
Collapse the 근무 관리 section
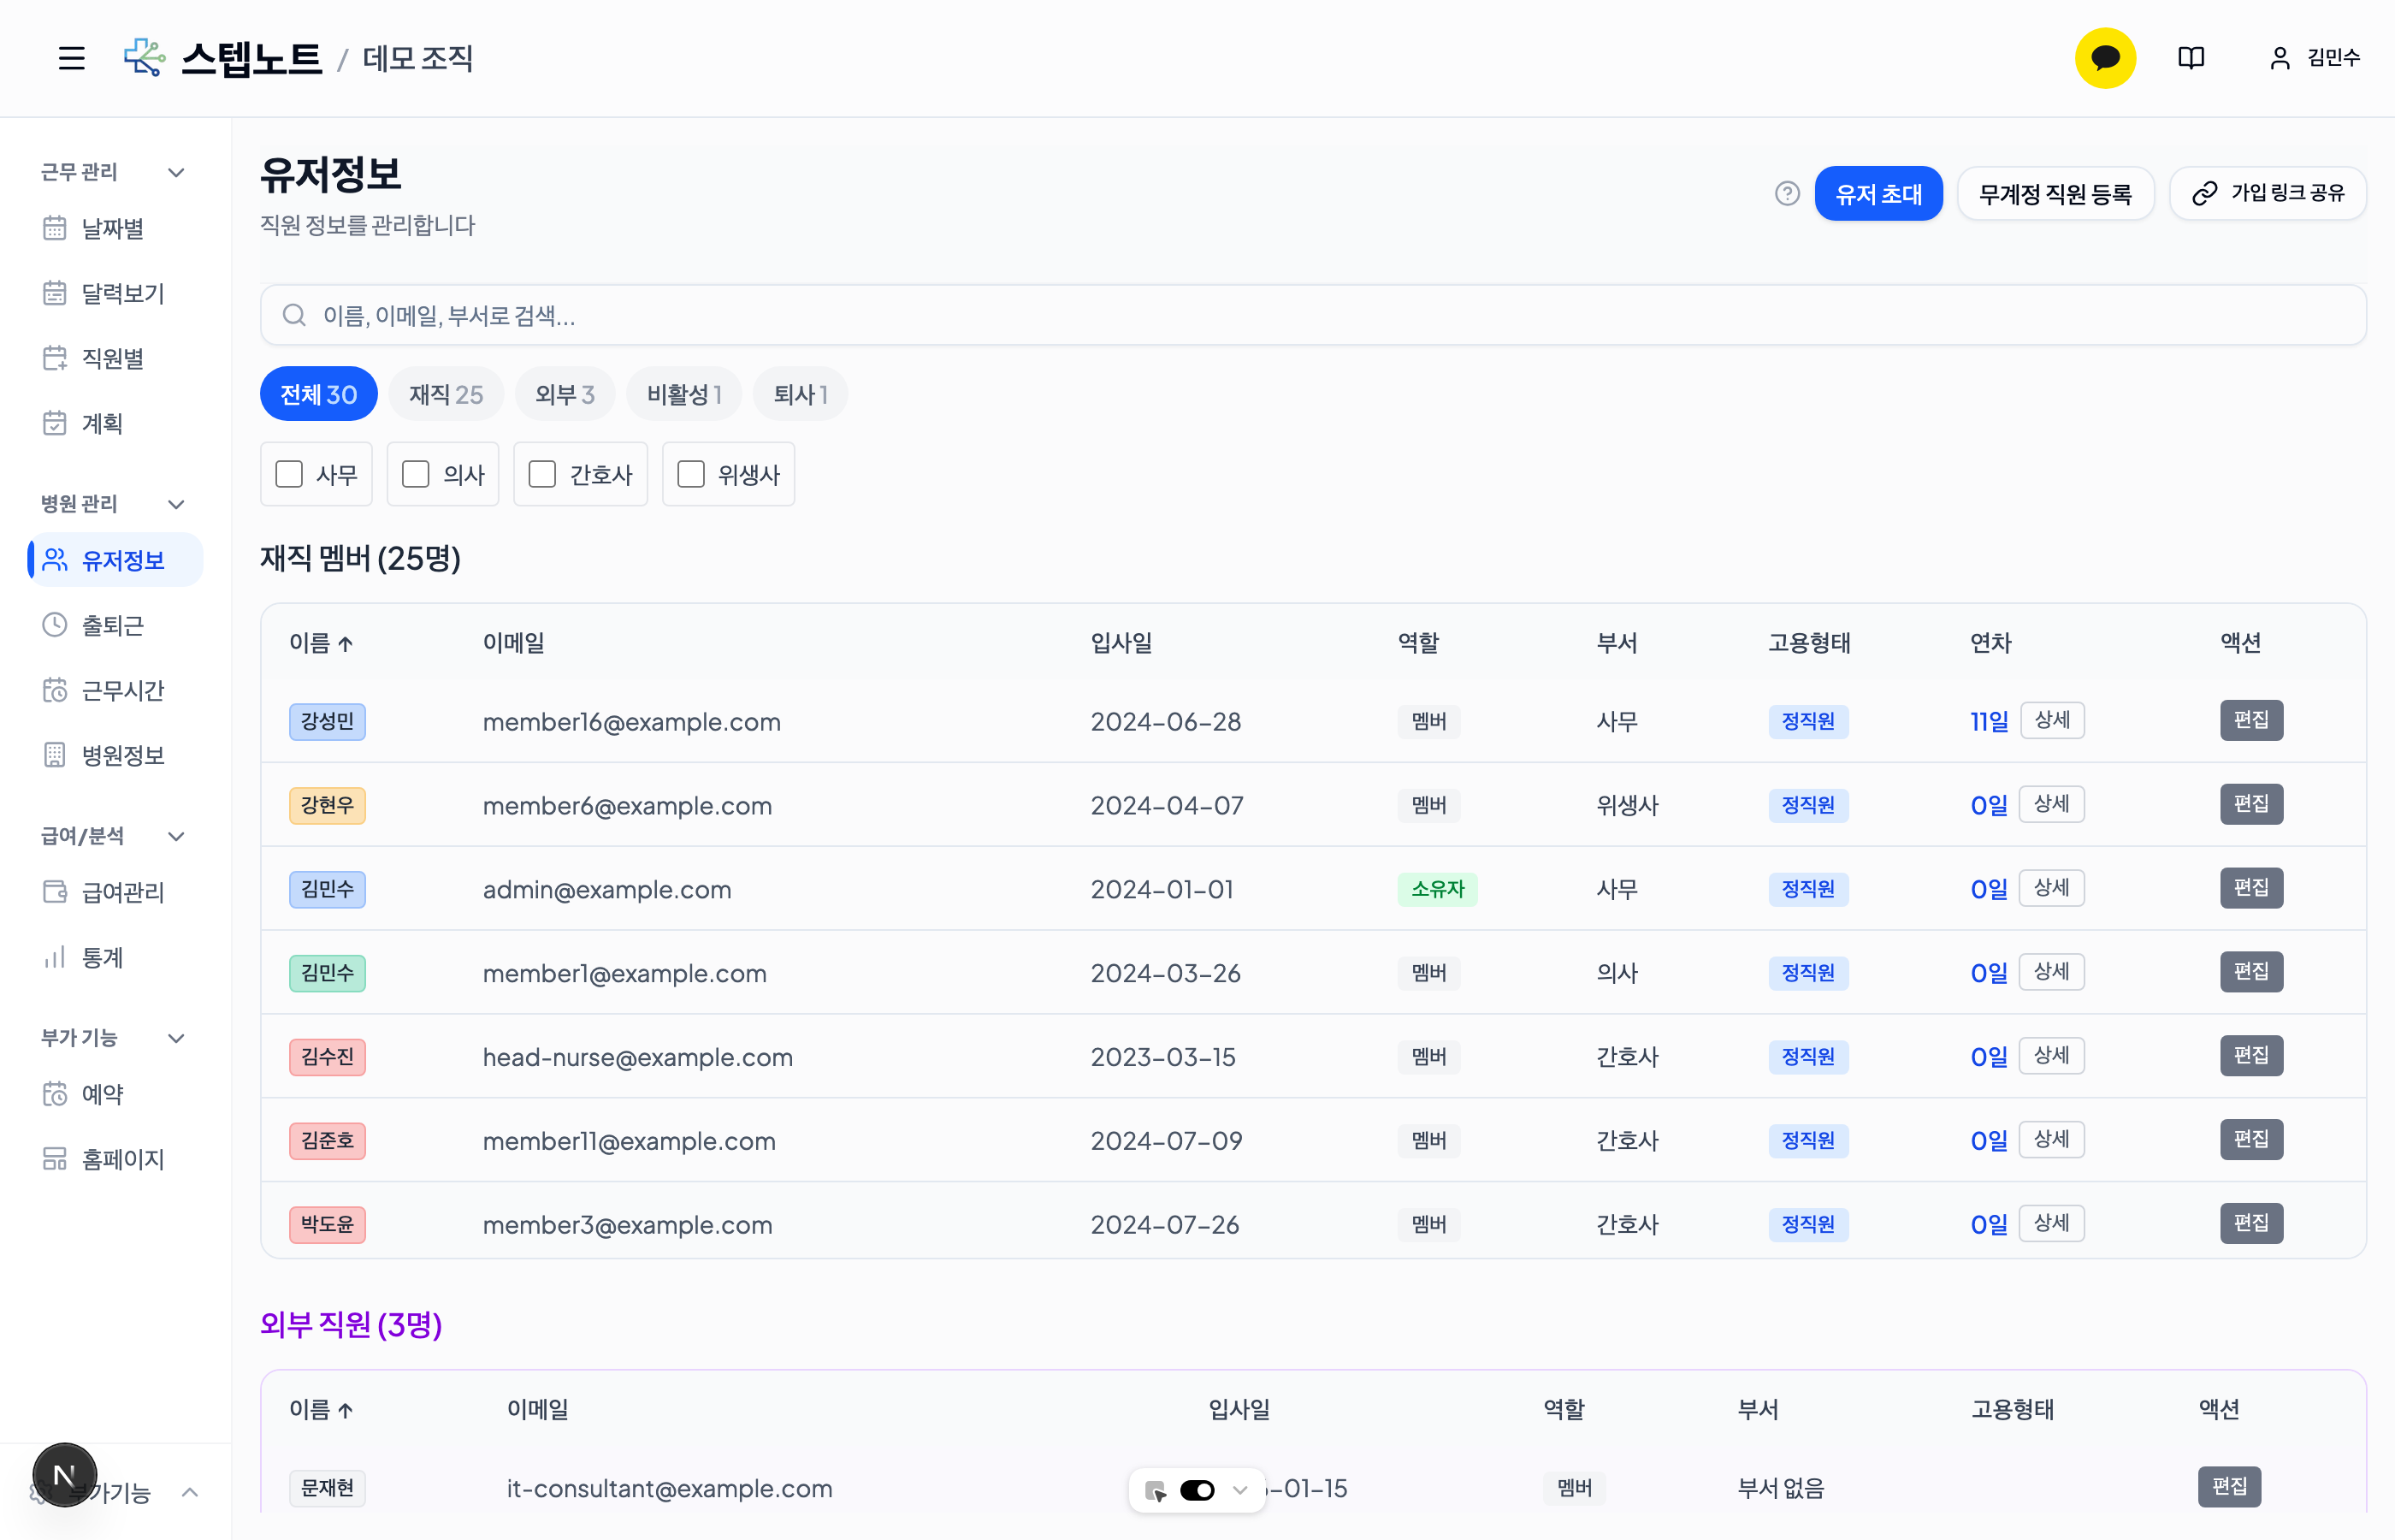(x=176, y=172)
